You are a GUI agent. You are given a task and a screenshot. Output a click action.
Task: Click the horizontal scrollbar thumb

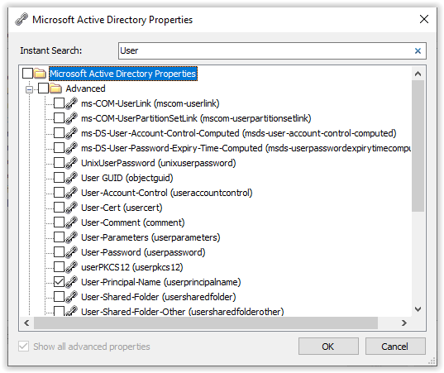click(x=206, y=323)
